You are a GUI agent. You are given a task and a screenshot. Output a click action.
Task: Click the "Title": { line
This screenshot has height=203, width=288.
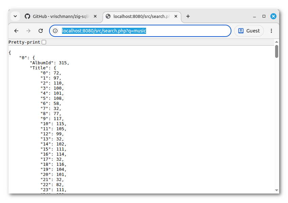pyautogui.click(x=43, y=68)
